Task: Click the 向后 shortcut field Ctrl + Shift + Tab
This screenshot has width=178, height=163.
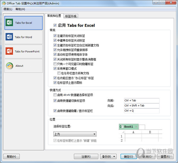Action: click(x=142, y=106)
